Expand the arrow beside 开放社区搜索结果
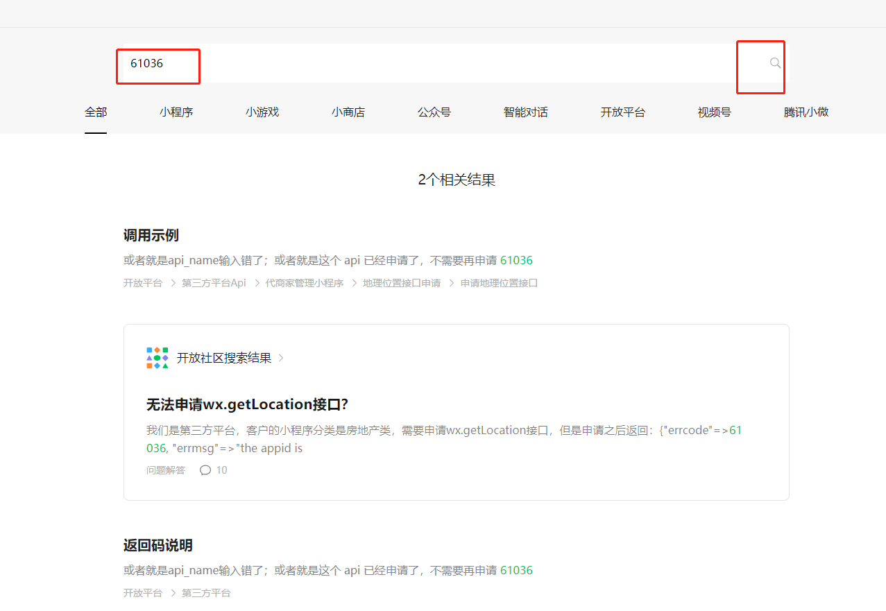The image size is (886, 611). (281, 359)
